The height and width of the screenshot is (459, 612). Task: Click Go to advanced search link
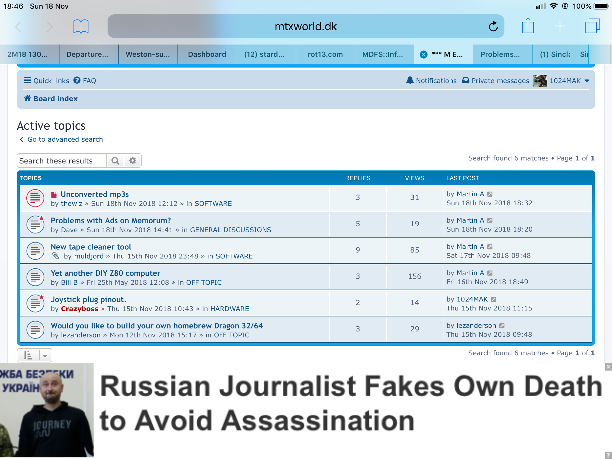click(65, 139)
